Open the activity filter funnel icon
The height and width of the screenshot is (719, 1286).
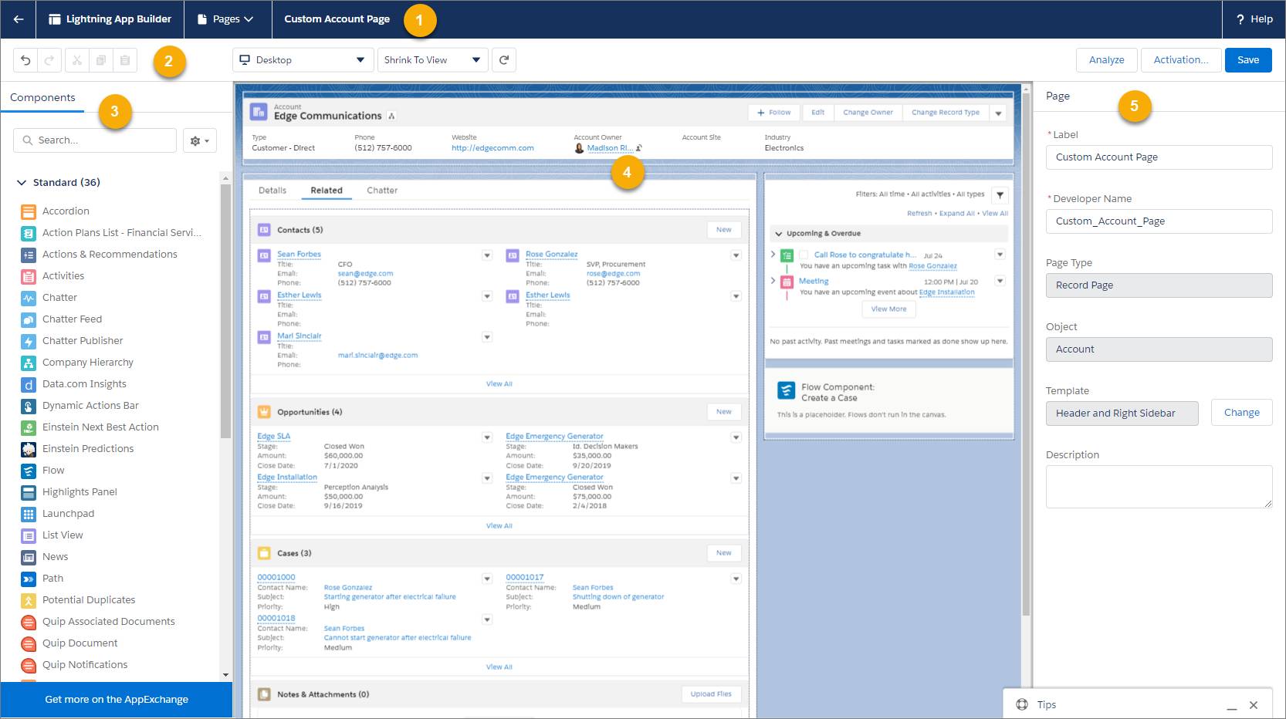[x=1000, y=195]
